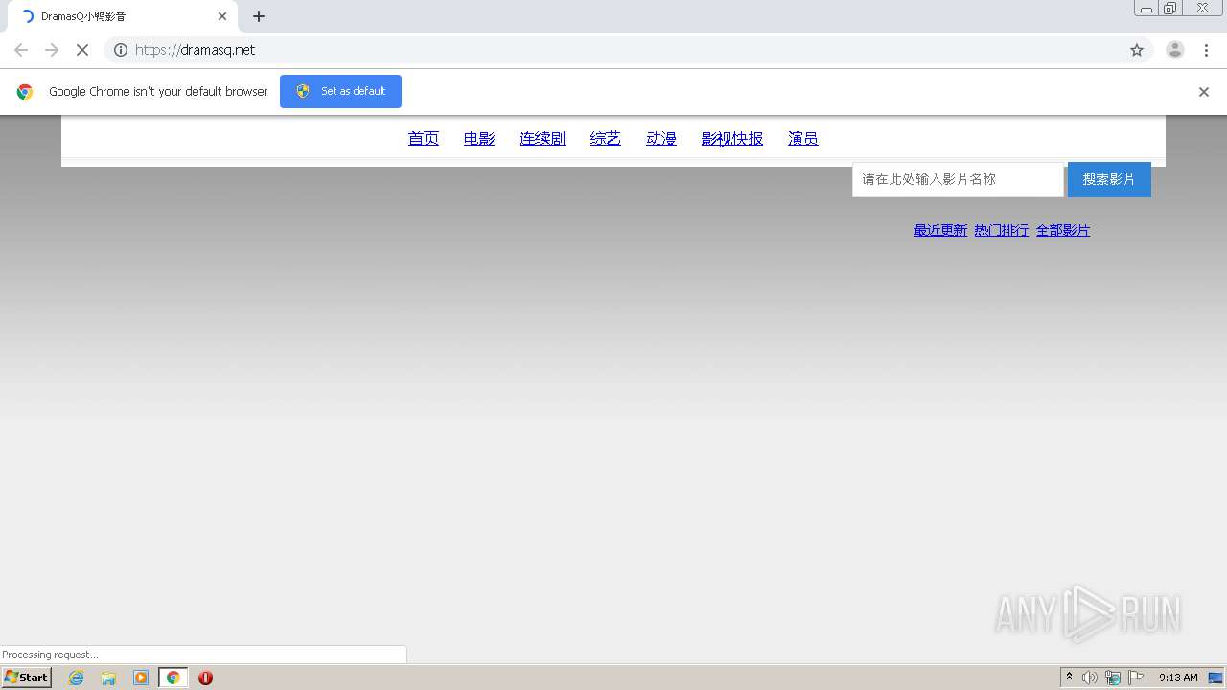Open the 首页 navigation link
Image resolution: width=1227 pixels, height=690 pixels.
424,139
